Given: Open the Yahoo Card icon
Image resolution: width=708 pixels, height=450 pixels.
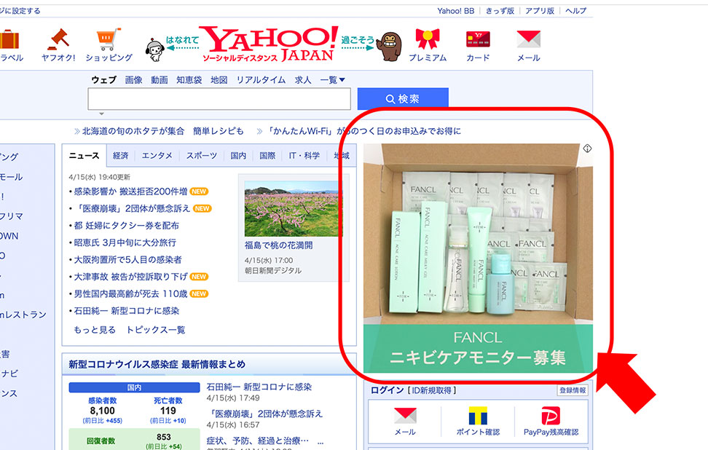Looking at the screenshot, I should pos(478,39).
